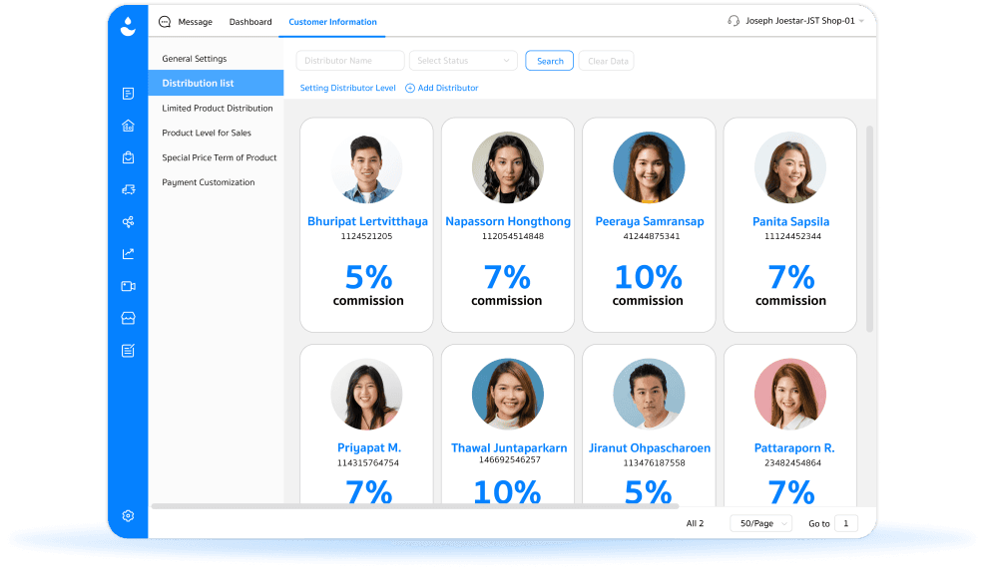Screen dimensions: 985x569
Task: Open the storefront icon in sidebar
Action: click(128, 318)
